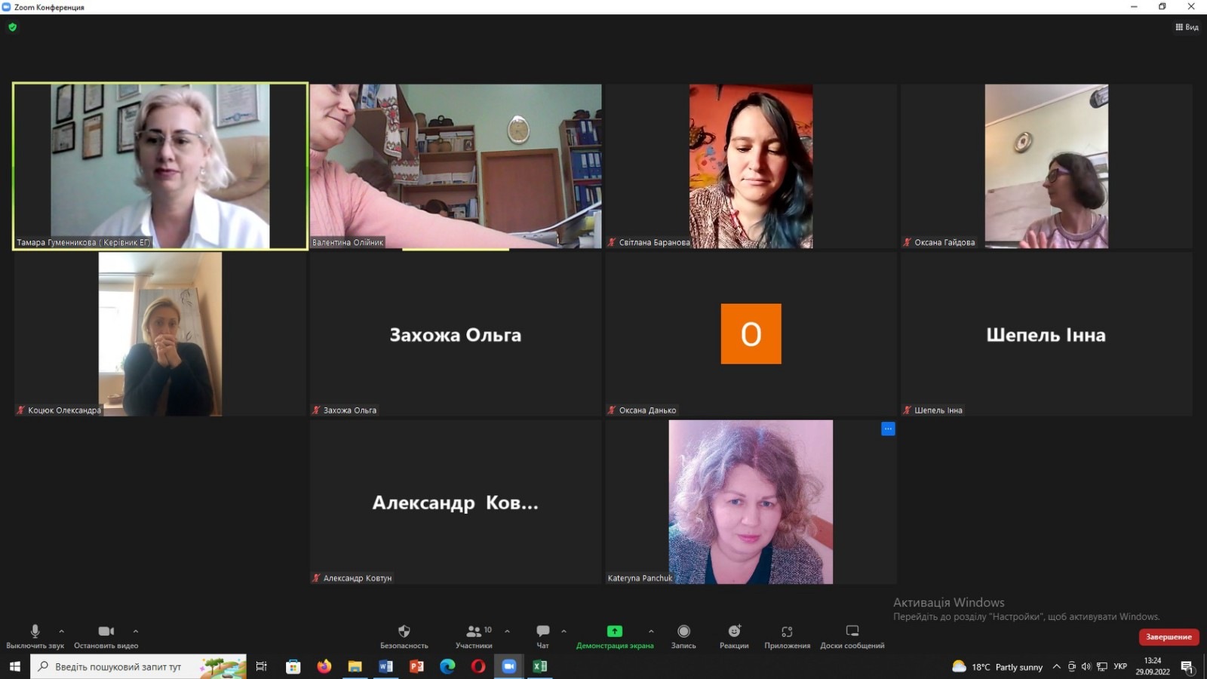This screenshot has width=1207, height=679.
Task: Open Microsoft Edge from taskbar
Action: [x=447, y=666]
